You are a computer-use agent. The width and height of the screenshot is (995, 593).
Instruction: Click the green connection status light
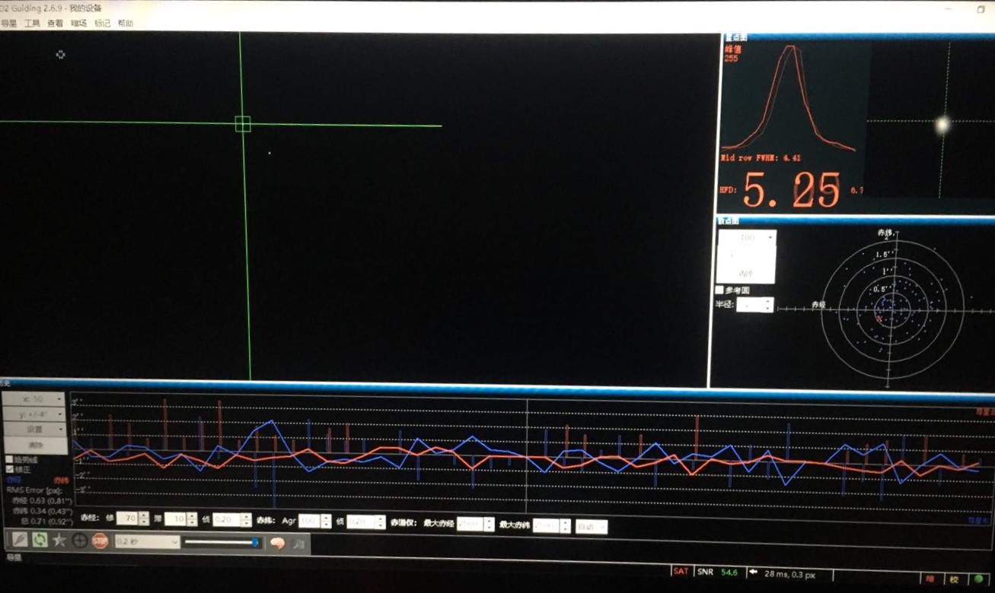tap(978, 579)
